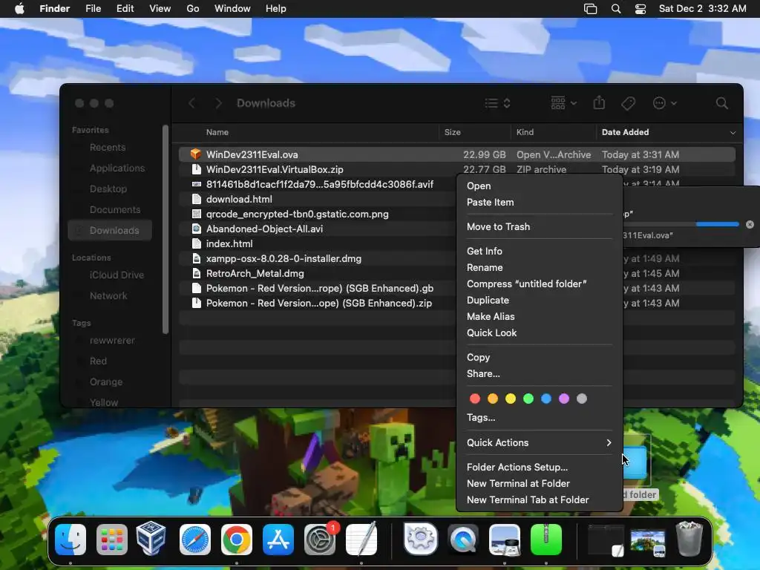Choose Copy in the context menu
This screenshot has width=760, height=570.
tap(478, 357)
